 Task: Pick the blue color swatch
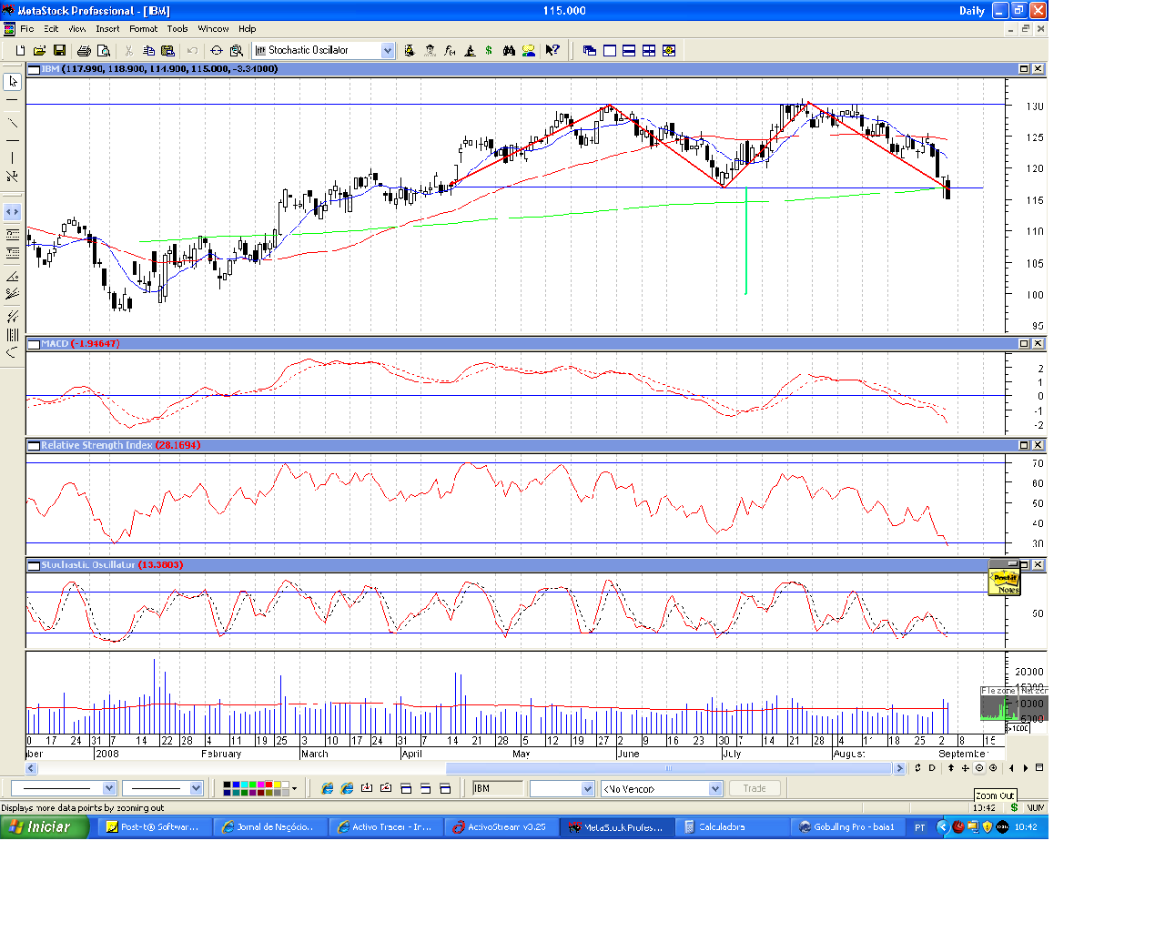tap(236, 785)
